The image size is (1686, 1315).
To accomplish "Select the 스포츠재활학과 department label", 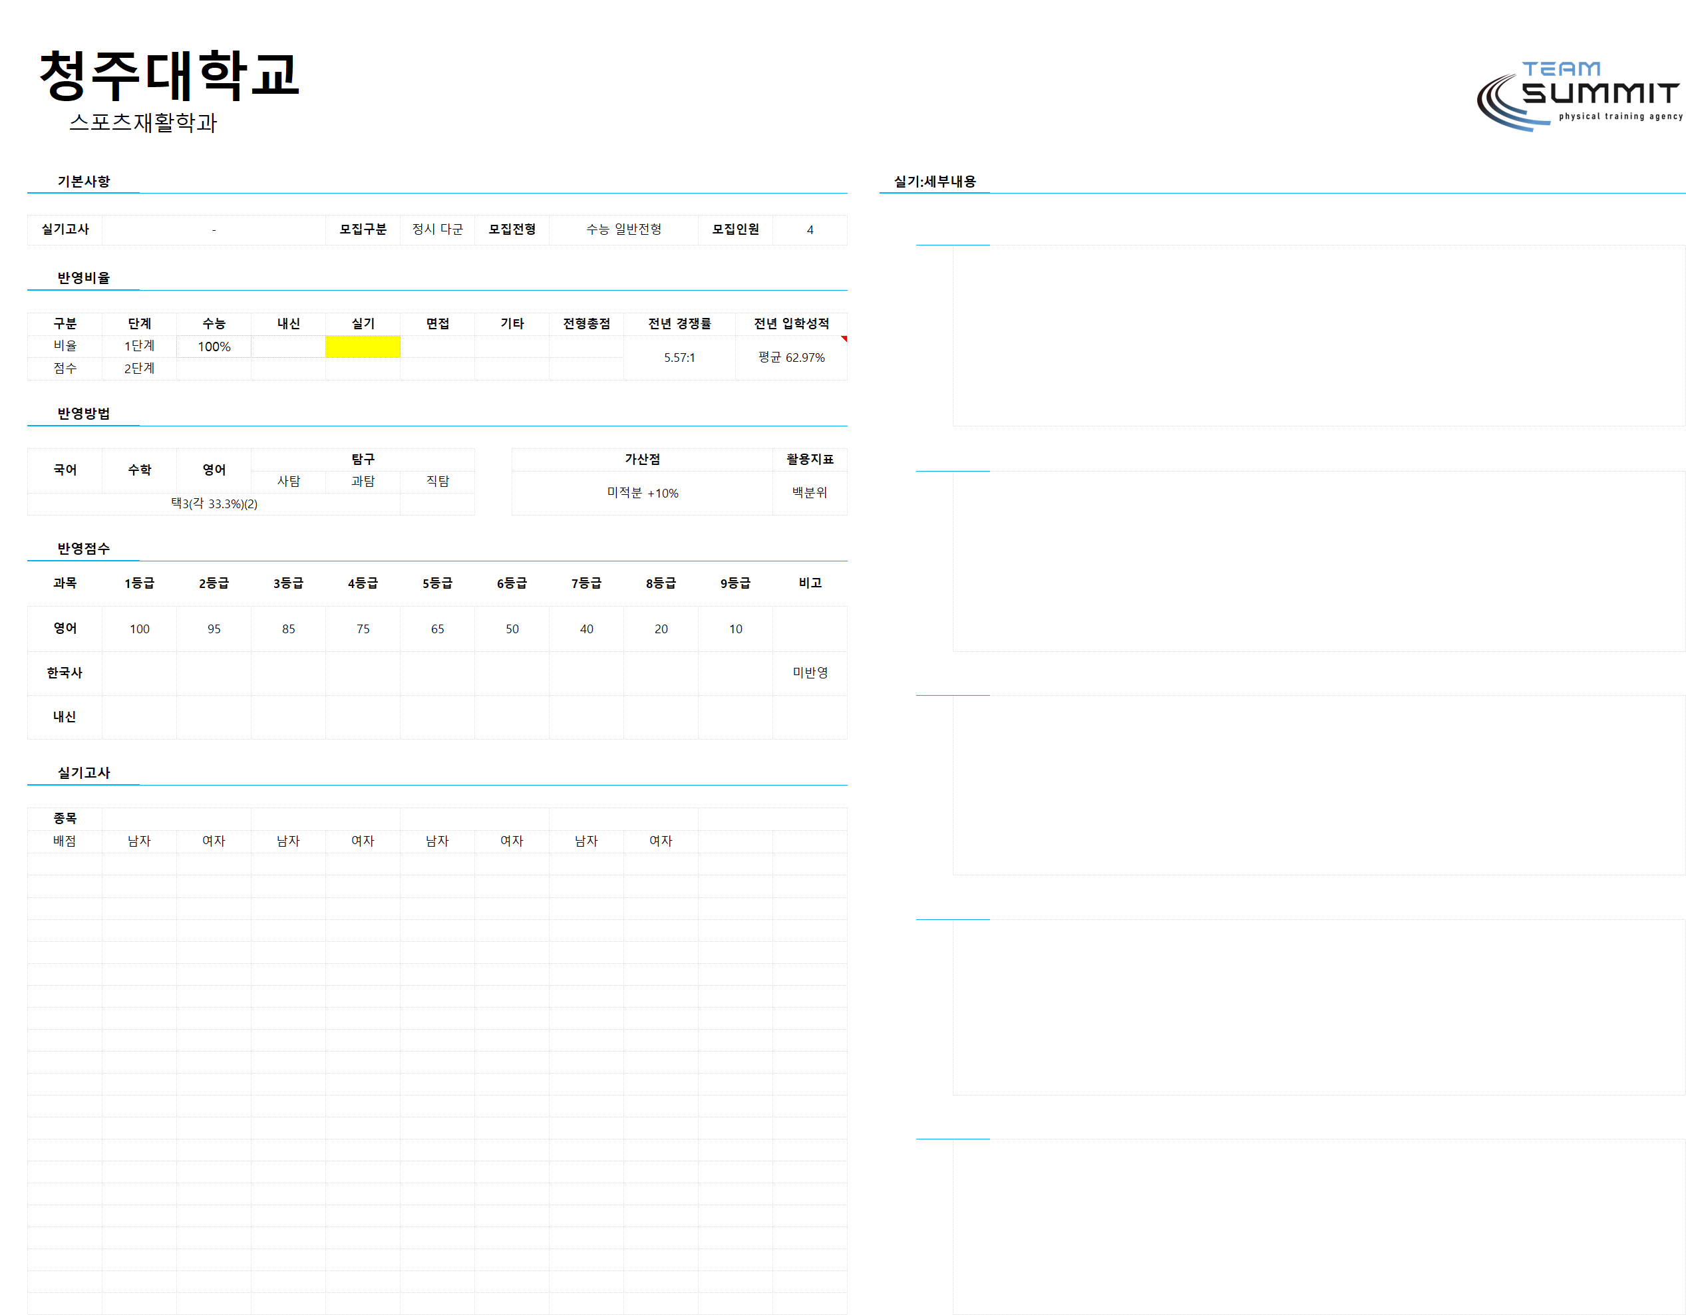I will [x=143, y=122].
